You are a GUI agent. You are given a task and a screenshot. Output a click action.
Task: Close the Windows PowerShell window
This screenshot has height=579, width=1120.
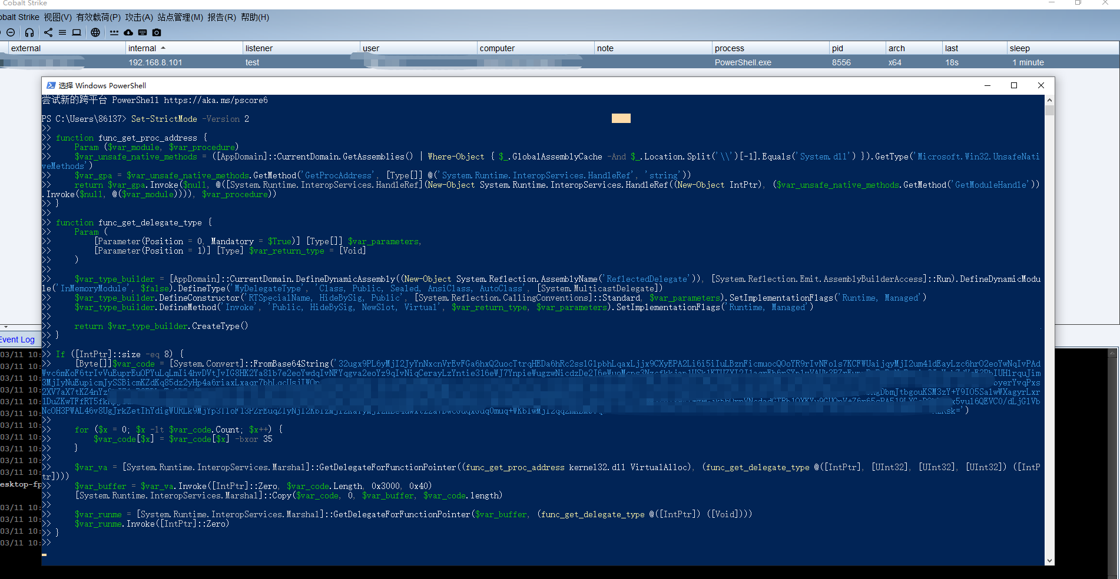point(1041,85)
